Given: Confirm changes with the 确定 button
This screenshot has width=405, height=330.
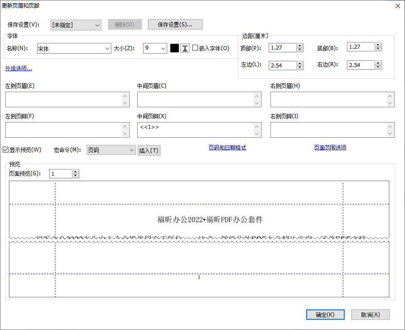Looking at the screenshot, I should pos(325,314).
